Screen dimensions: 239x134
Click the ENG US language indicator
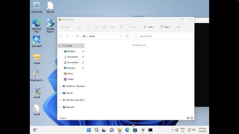183,130
